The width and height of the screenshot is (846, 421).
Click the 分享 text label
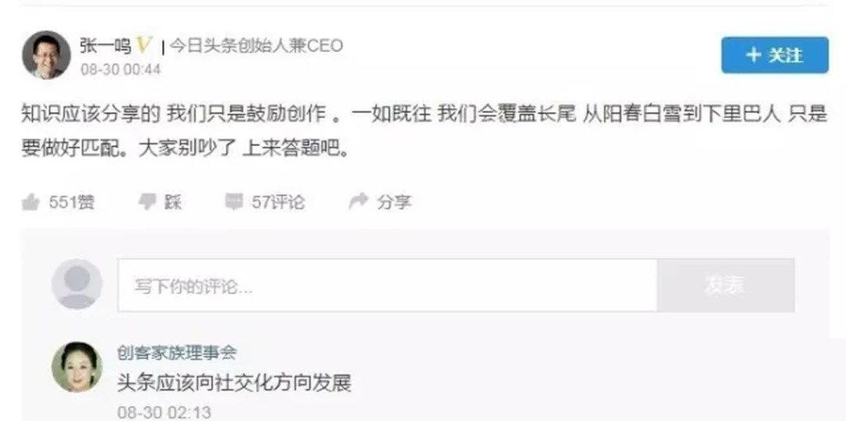pyautogui.click(x=394, y=202)
